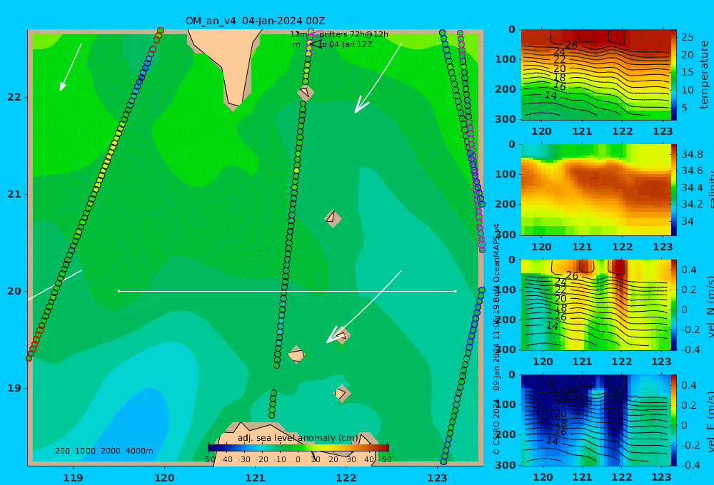
Task: Click the '12m' depth label near the top legend
Action: click(x=298, y=34)
